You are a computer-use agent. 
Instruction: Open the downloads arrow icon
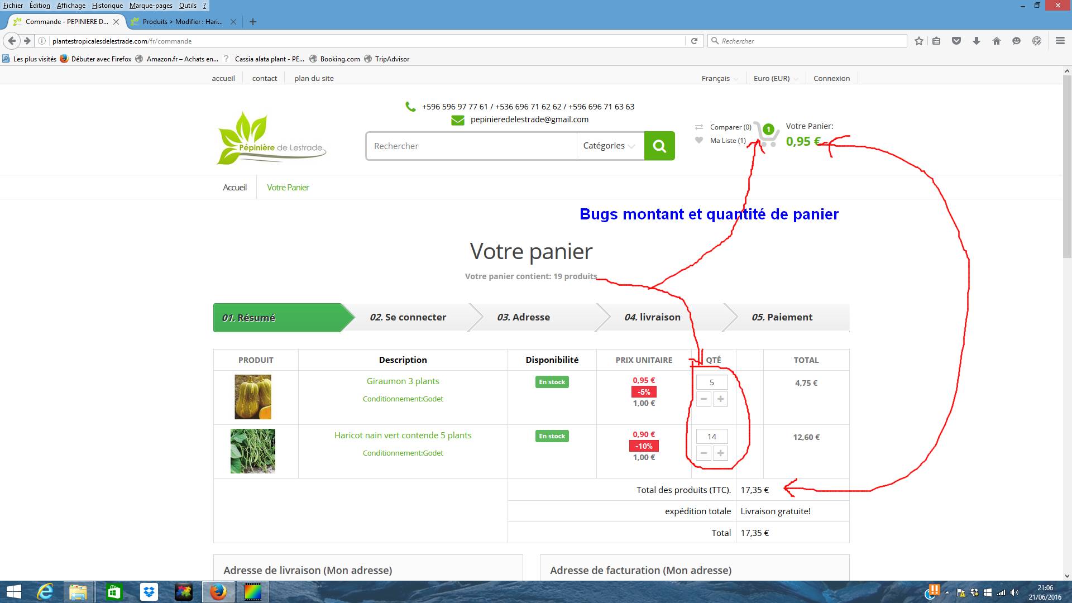[977, 41]
